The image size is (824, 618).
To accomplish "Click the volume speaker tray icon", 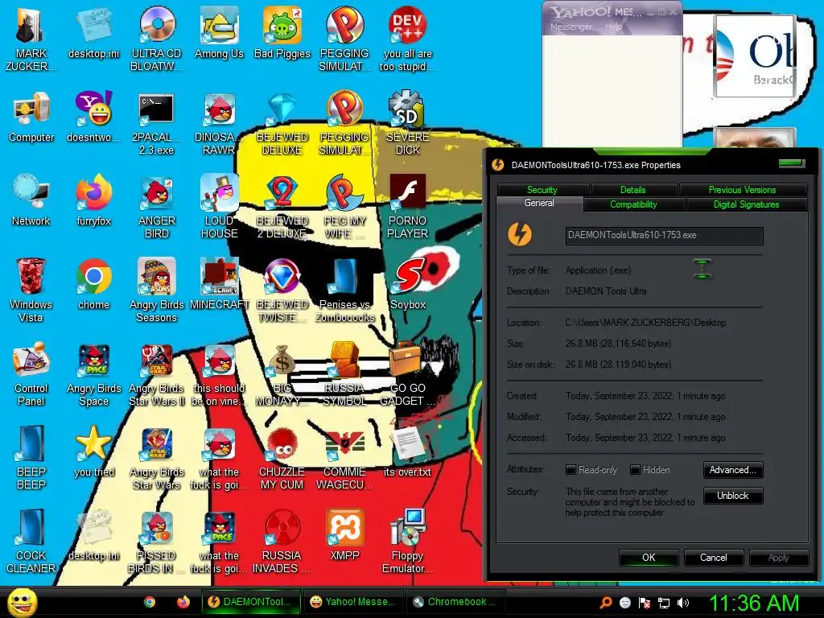I will 683,603.
